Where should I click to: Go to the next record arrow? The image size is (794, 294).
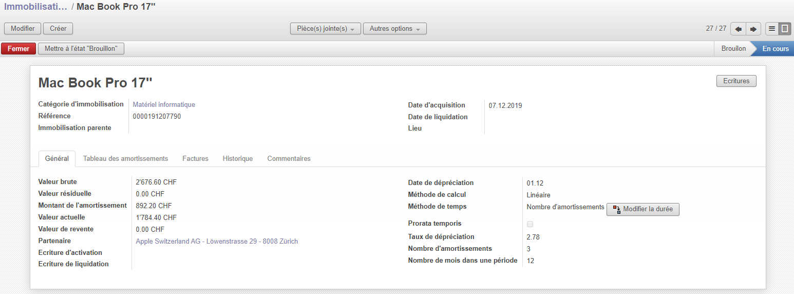click(x=753, y=29)
